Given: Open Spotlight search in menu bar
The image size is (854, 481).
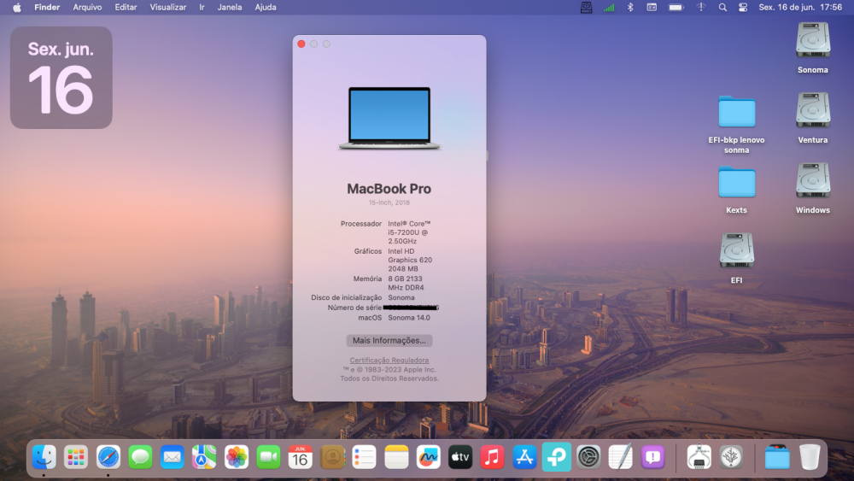Looking at the screenshot, I should tap(722, 8).
